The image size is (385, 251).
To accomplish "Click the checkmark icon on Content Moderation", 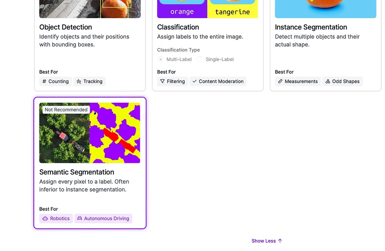I will pyautogui.click(x=194, y=81).
